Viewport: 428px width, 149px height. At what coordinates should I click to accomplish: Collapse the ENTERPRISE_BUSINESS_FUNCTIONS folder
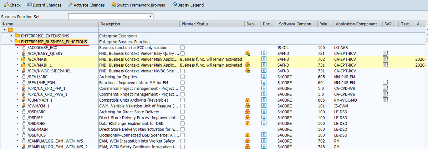click(x=11, y=42)
